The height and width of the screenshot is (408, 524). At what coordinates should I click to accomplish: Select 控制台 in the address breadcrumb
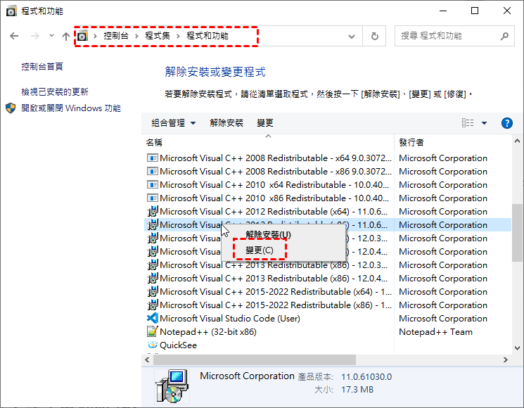115,36
